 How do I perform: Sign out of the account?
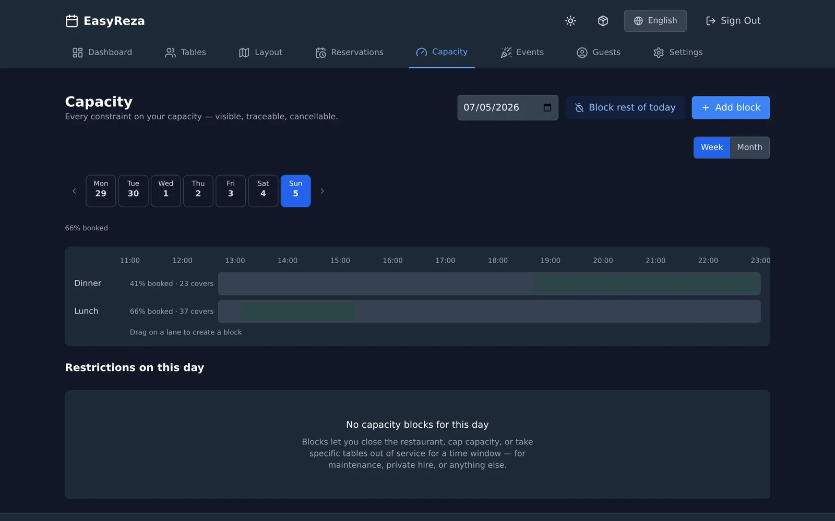click(x=733, y=21)
